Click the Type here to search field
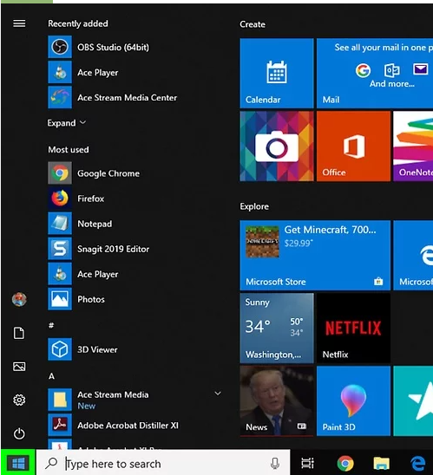This screenshot has height=475, width=433. click(x=163, y=463)
